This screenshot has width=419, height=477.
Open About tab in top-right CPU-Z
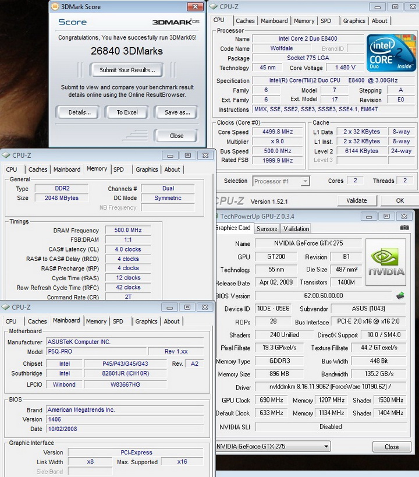point(379,21)
